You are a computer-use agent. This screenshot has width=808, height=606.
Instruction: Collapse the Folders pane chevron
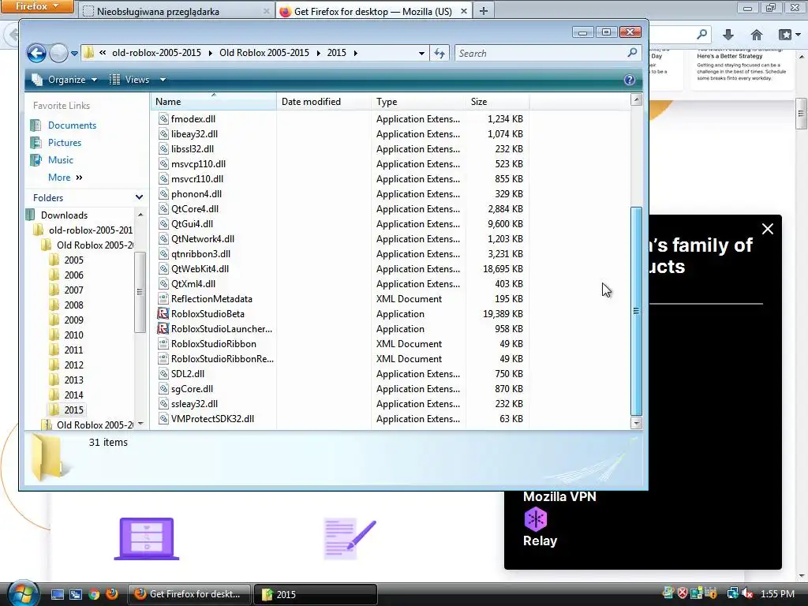click(139, 197)
